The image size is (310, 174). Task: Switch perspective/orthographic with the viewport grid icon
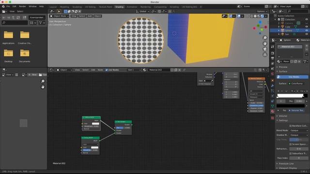pos(265,55)
